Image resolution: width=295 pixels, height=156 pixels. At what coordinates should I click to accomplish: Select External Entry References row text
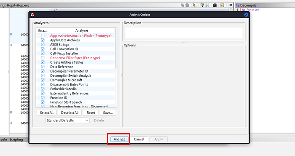click(x=69, y=93)
